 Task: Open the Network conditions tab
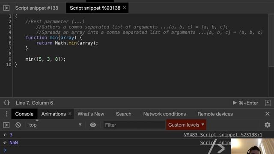click(164, 114)
